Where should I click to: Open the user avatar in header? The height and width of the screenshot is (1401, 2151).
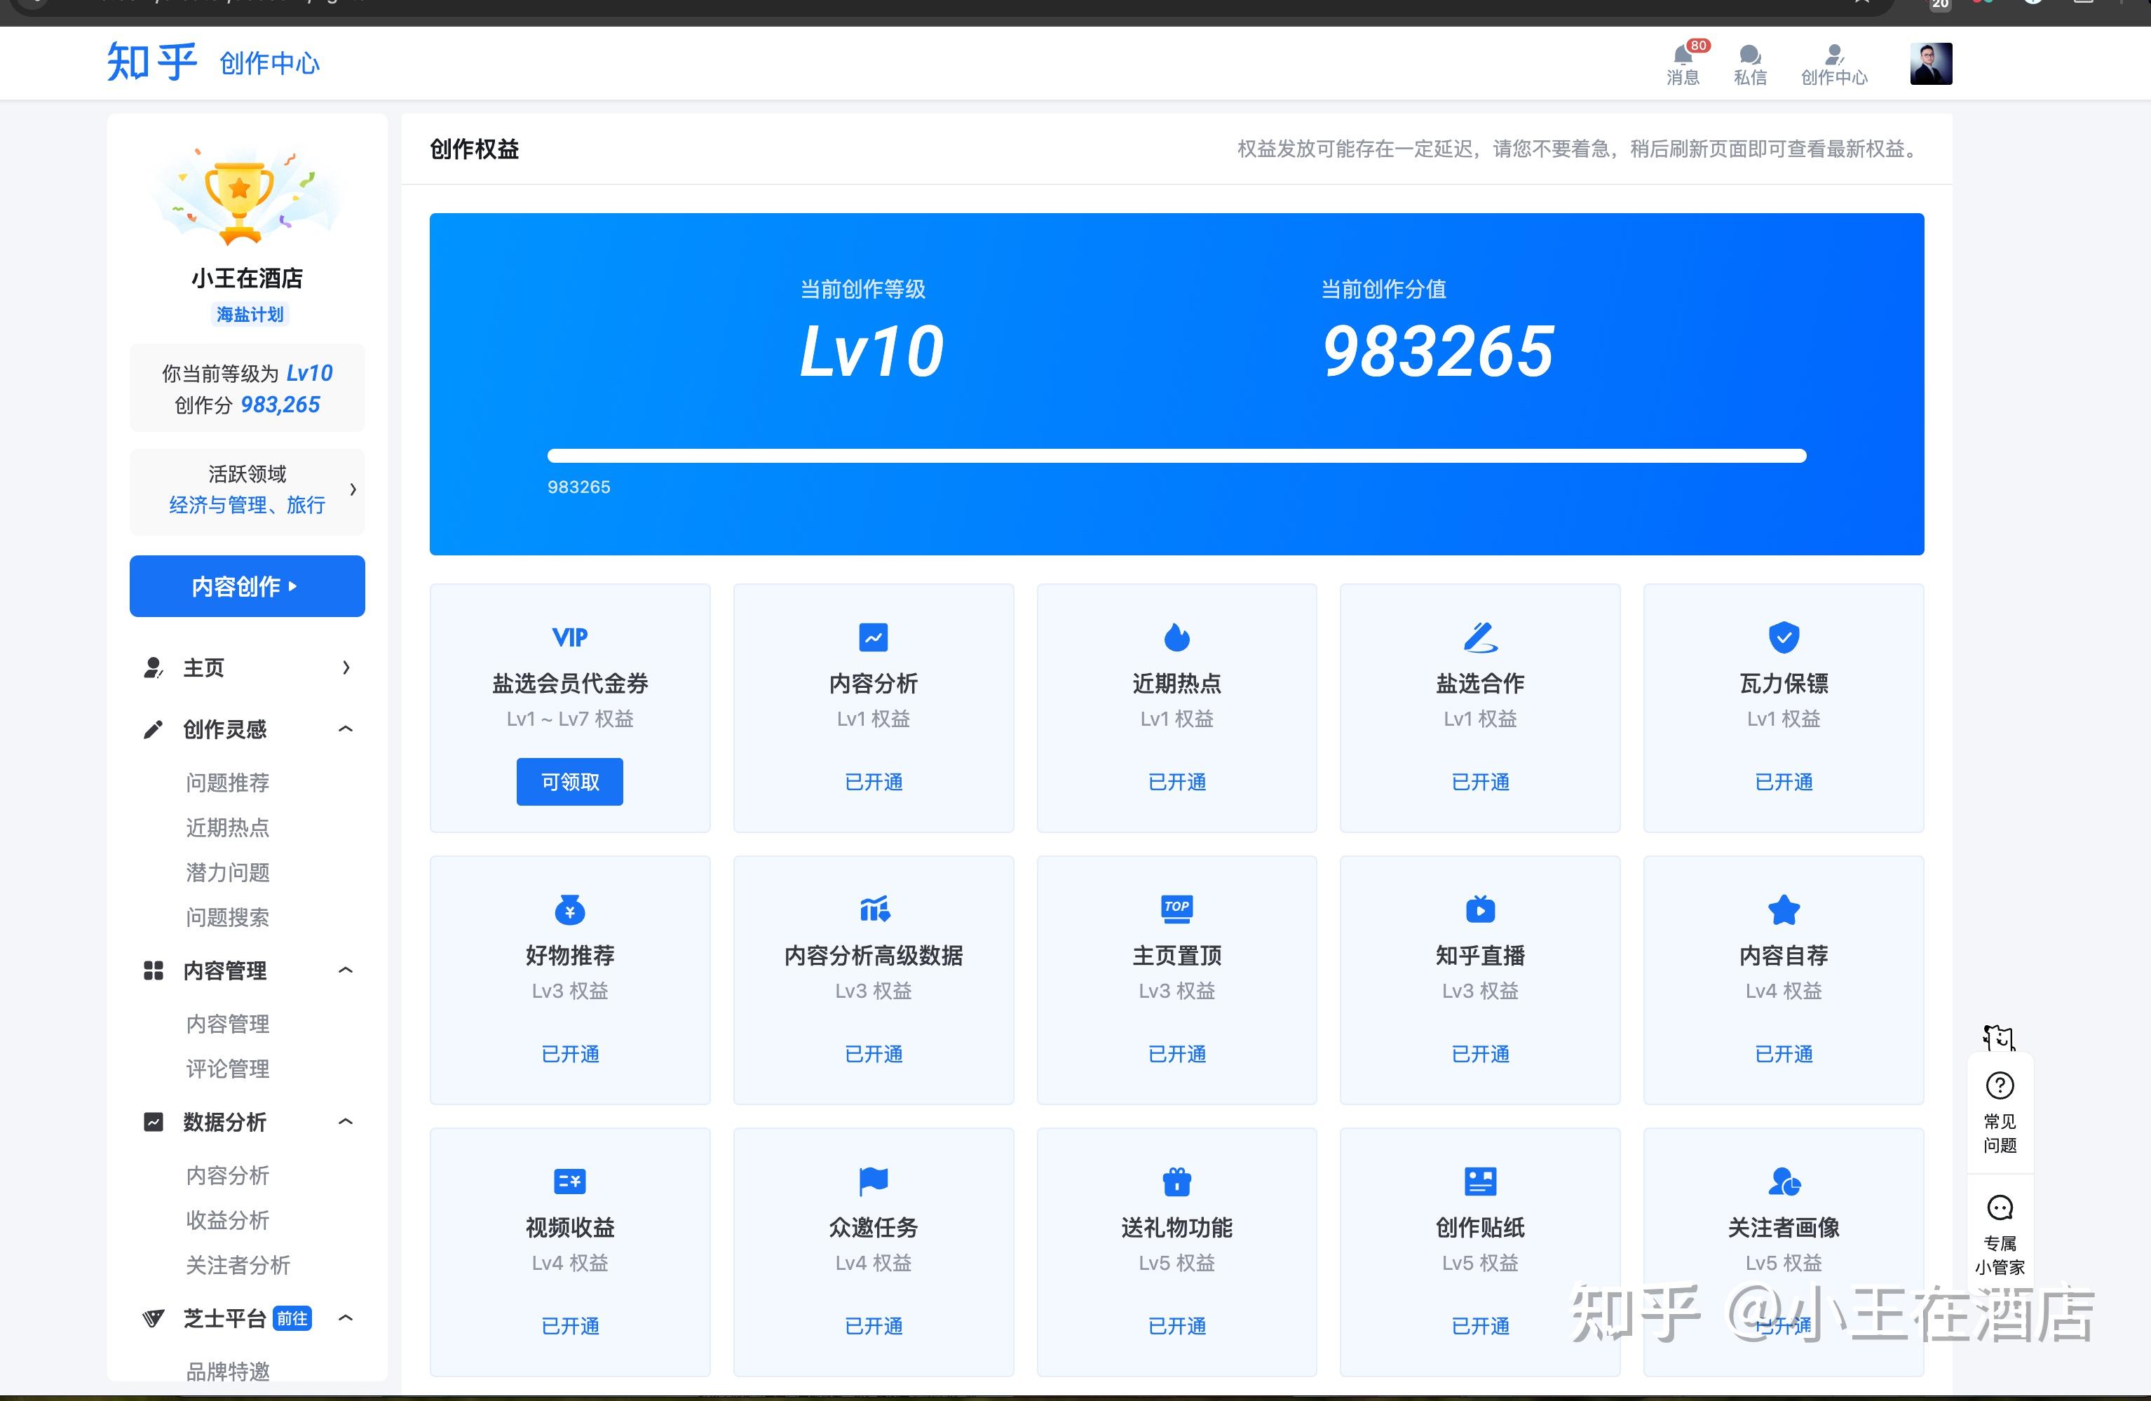tap(1930, 63)
